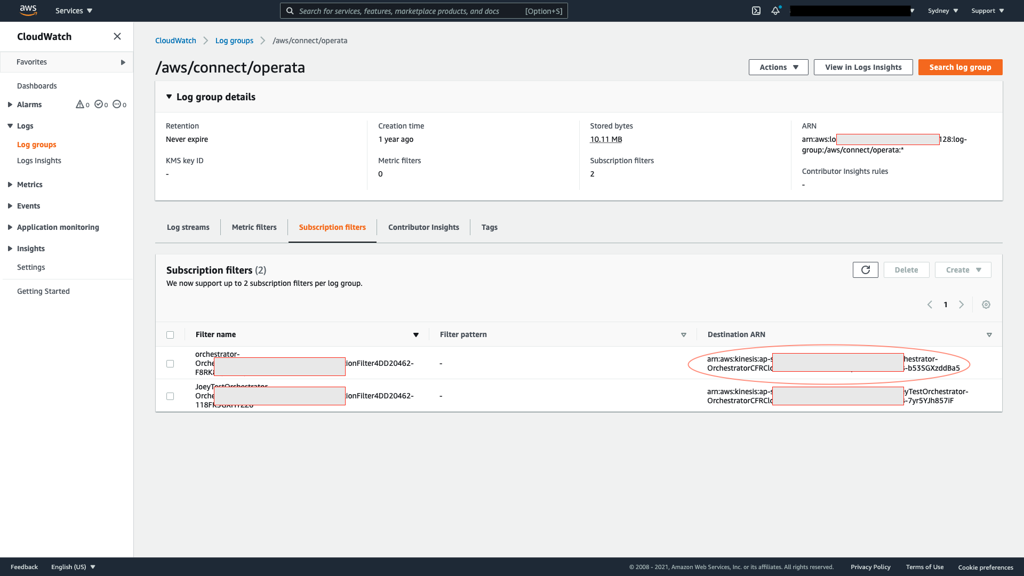Collapse the Log group details section

click(x=169, y=97)
